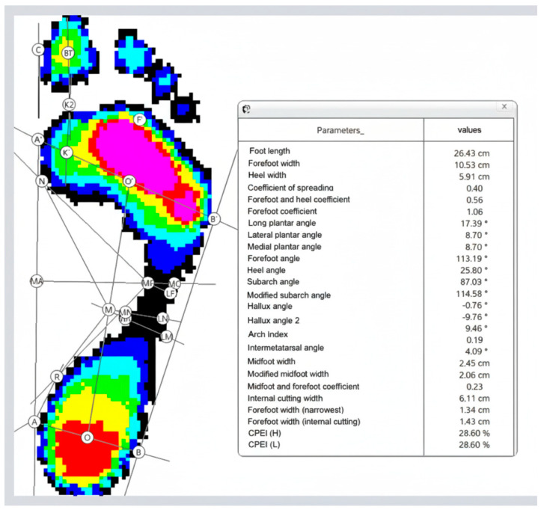Select the Arch Index label
The height and width of the screenshot is (510, 544).
click(x=268, y=334)
